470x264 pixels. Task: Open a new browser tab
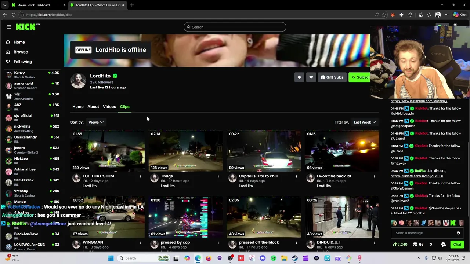(132, 5)
